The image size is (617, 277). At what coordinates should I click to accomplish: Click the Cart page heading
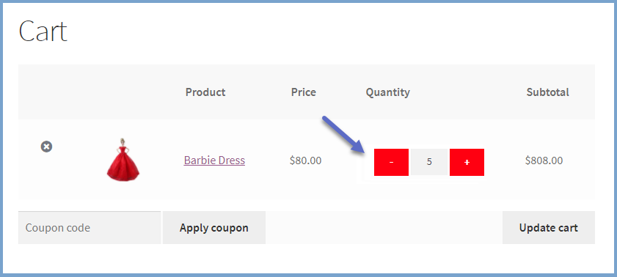(43, 31)
